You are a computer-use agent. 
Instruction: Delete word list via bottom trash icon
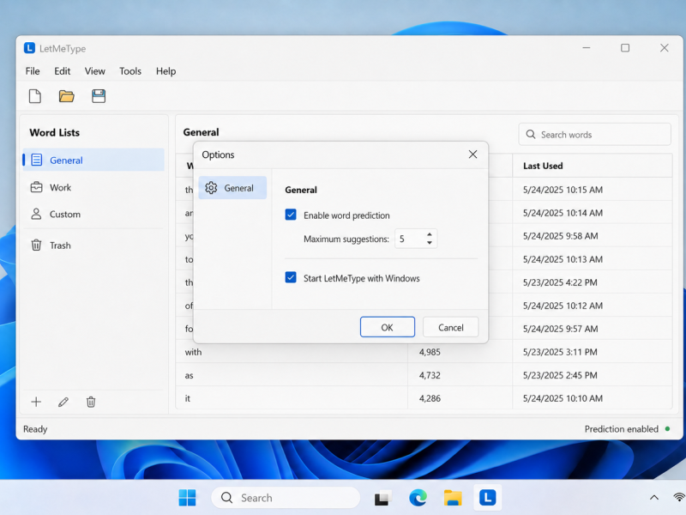91,402
